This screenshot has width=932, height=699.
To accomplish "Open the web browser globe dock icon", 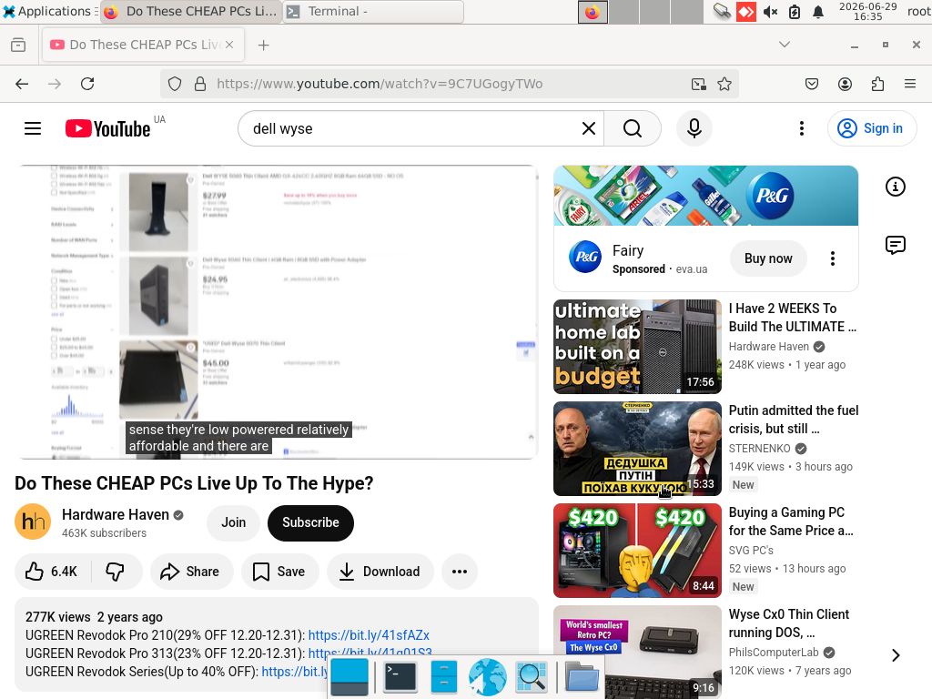I will pos(488,676).
